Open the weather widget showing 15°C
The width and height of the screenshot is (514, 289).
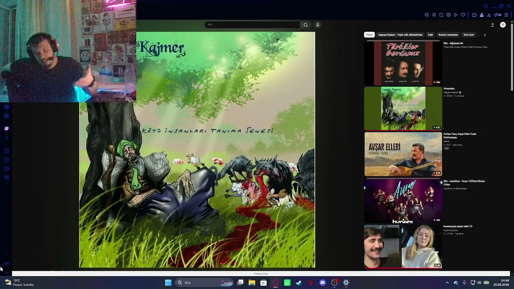(x=19, y=283)
